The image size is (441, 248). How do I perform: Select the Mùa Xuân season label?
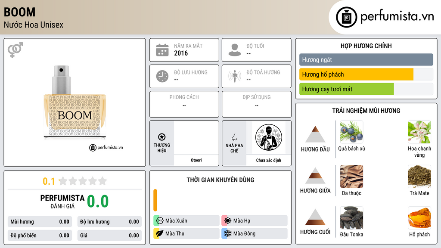click(x=176, y=221)
